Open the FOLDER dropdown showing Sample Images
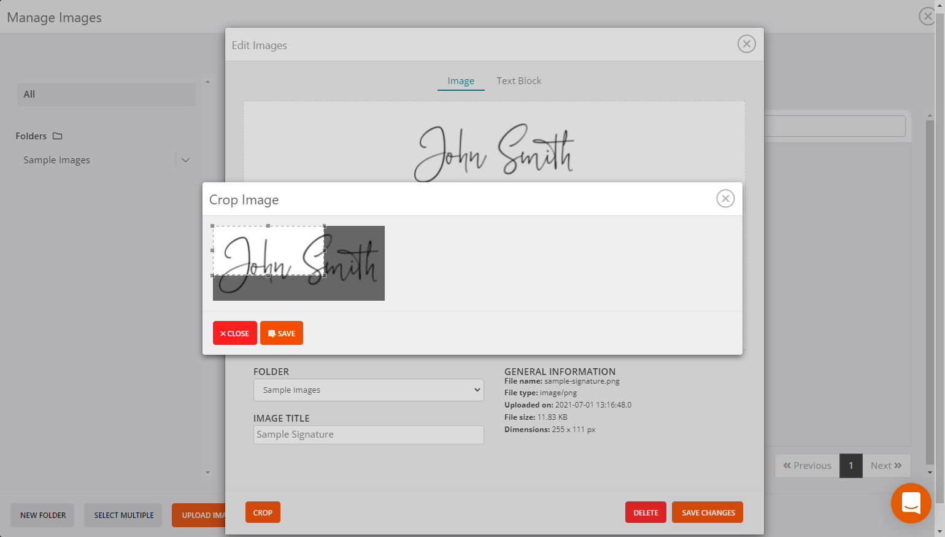Image resolution: width=945 pixels, height=537 pixels. pyautogui.click(x=368, y=390)
